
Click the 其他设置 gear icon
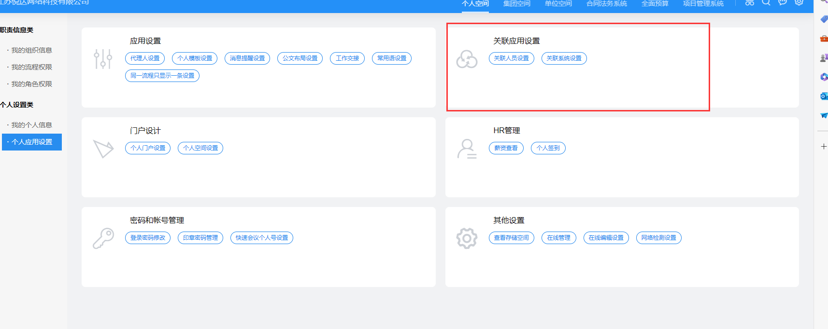(467, 238)
